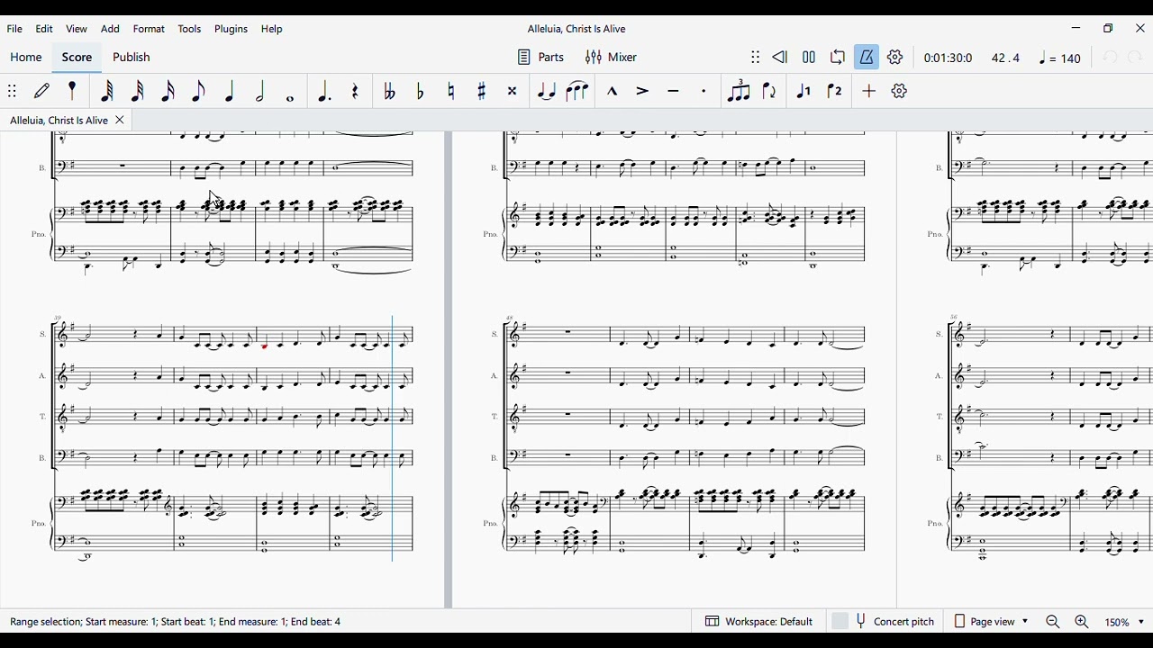Open the Tools menu

click(190, 29)
